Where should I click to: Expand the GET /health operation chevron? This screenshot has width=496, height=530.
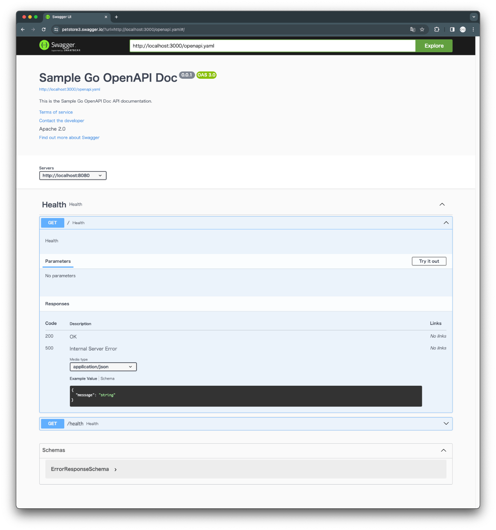[446, 424]
